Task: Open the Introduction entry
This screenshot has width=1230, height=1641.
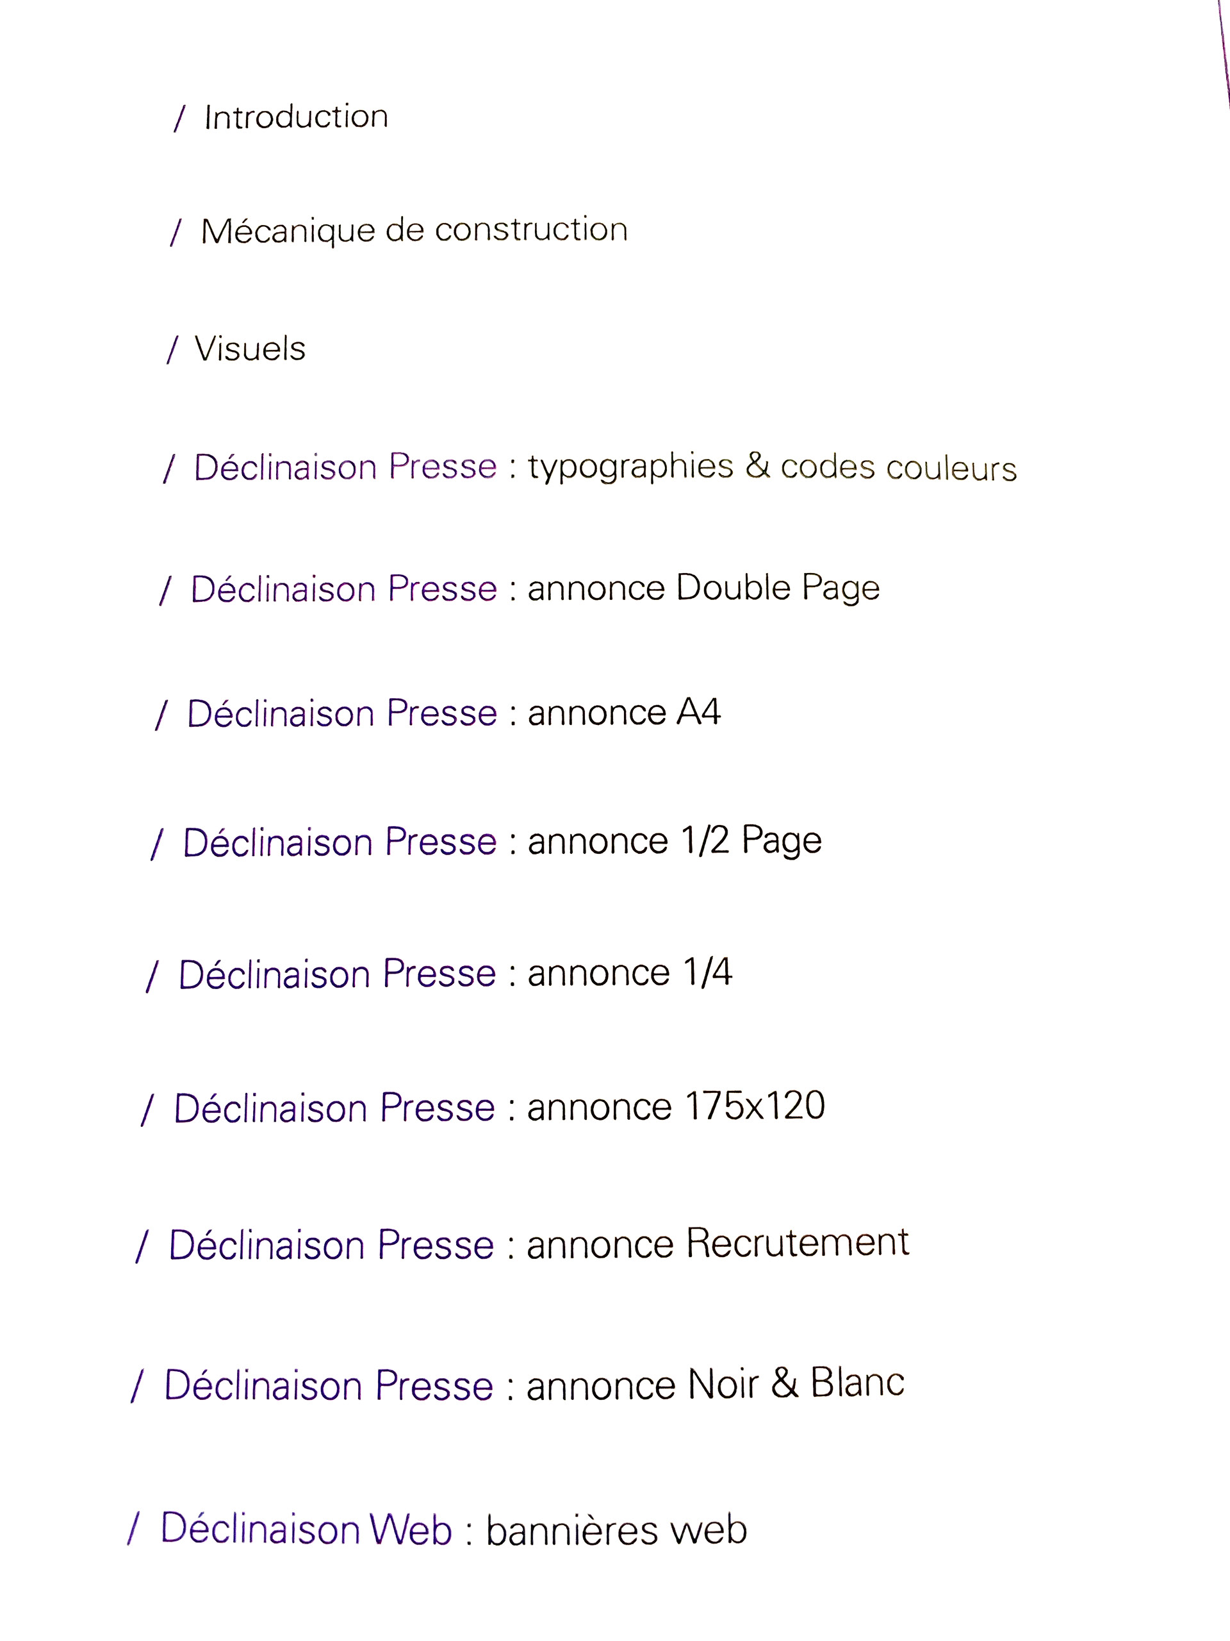Action: (296, 117)
